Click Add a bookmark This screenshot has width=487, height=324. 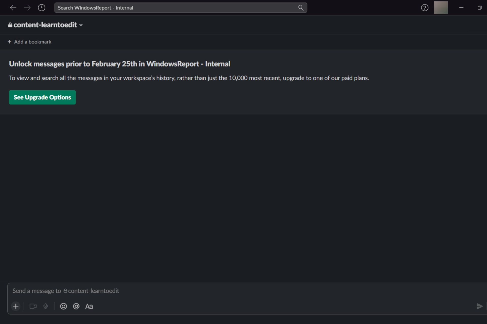click(29, 42)
